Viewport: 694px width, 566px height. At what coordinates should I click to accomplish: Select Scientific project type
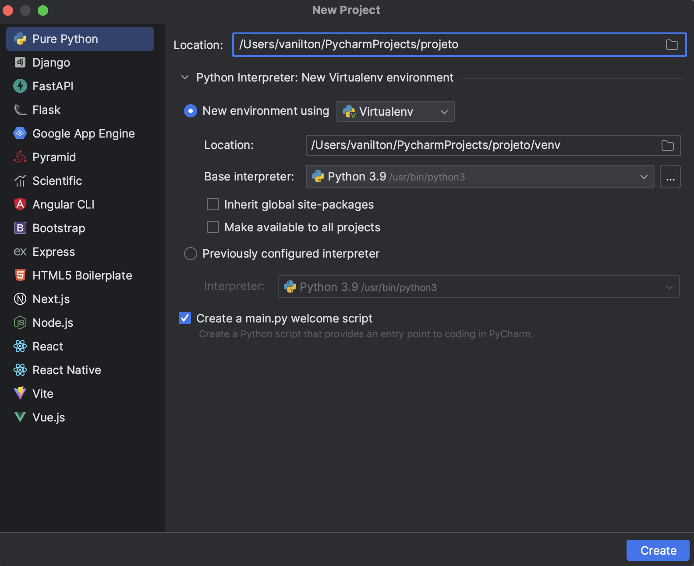pyautogui.click(x=80, y=181)
